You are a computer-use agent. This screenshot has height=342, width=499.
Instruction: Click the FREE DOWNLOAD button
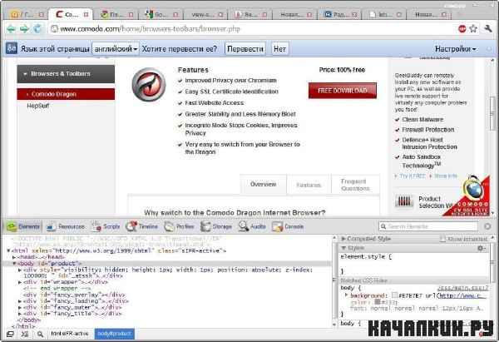(x=343, y=91)
